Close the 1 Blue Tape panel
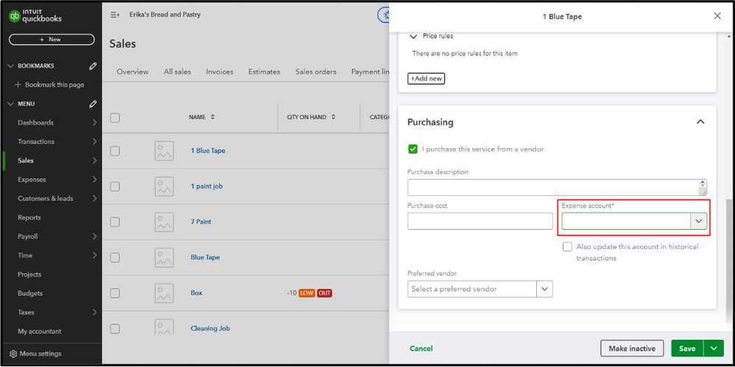The image size is (735, 367). click(x=718, y=16)
